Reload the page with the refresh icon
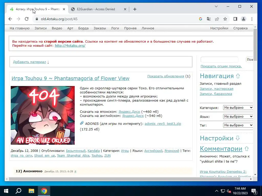The height and width of the screenshot is (196, 262). pos(27,19)
